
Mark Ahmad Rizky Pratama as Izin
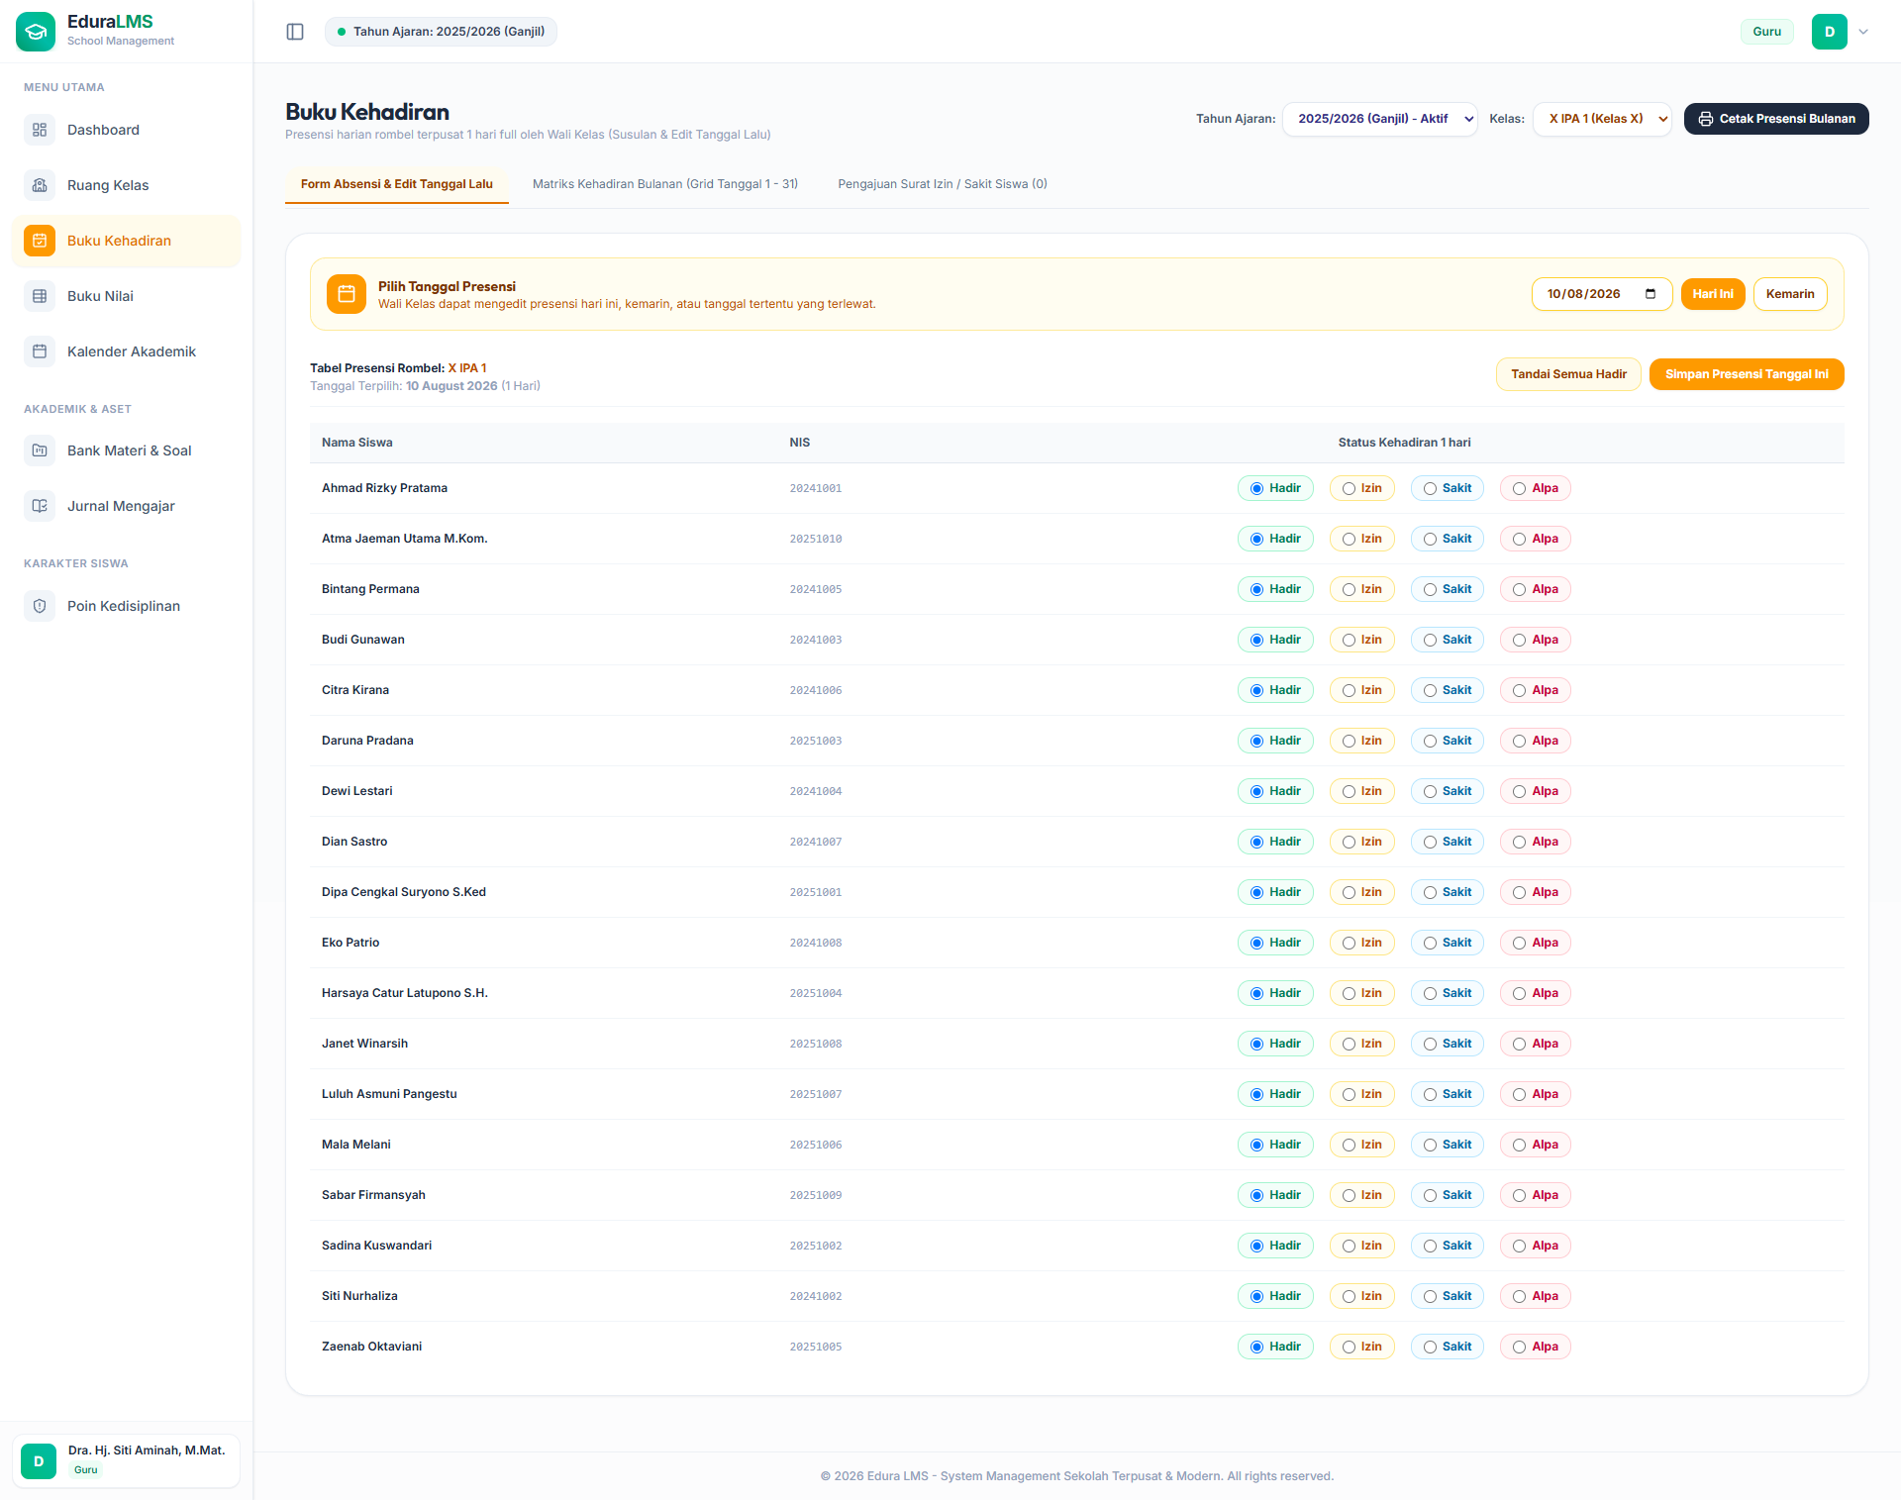(x=1362, y=488)
